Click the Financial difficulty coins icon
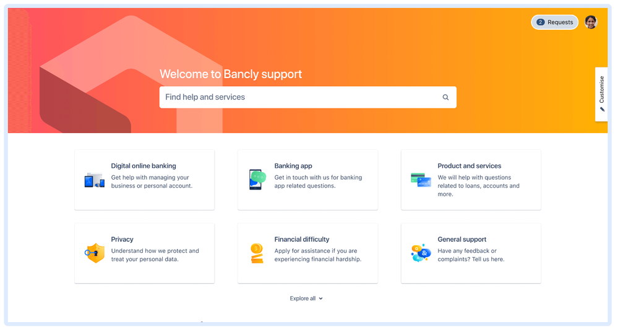Screen dimensions: 618x332 (x=257, y=253)
